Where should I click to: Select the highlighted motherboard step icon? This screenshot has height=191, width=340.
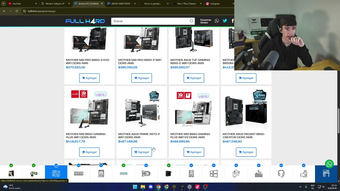(x=56, y=173)
